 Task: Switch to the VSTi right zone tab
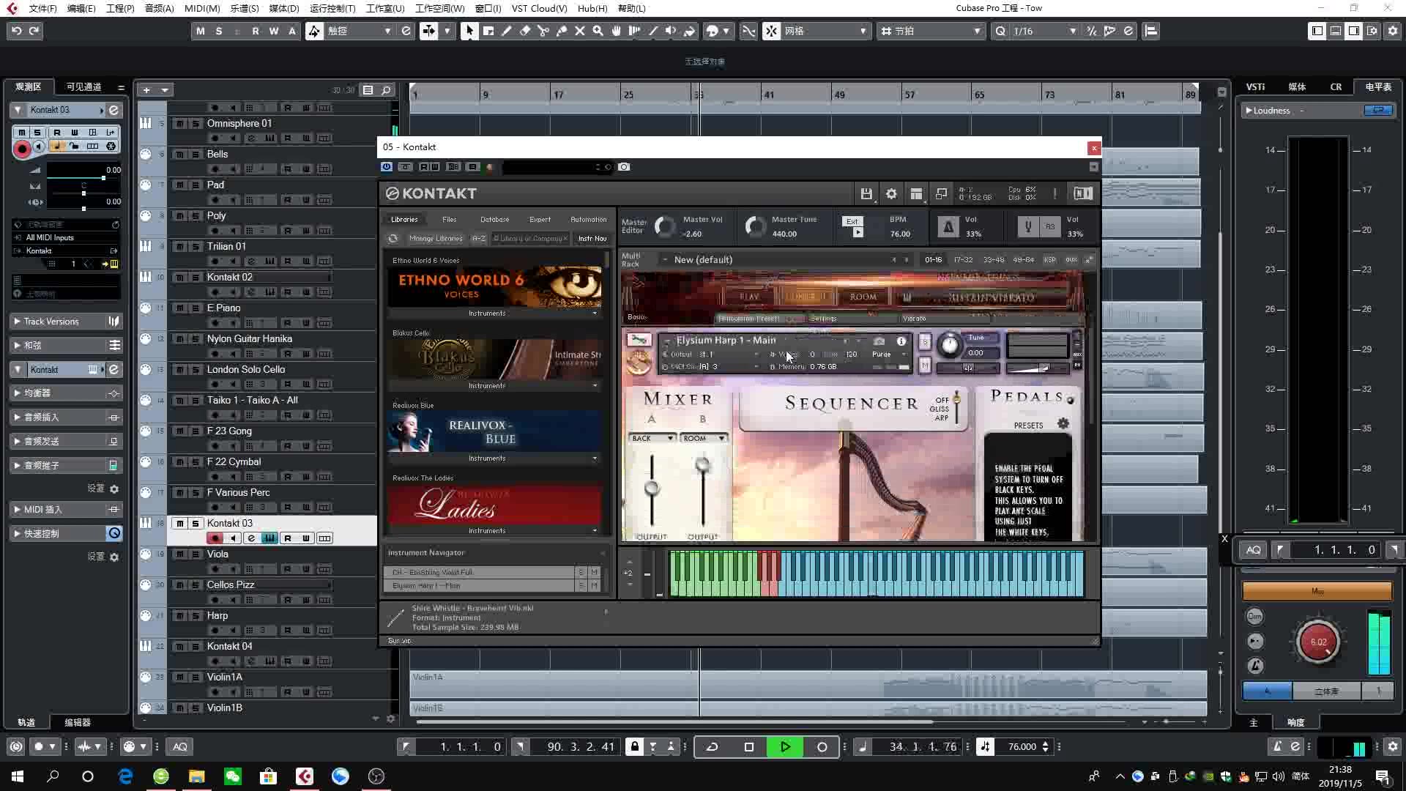click(1255, 86)
